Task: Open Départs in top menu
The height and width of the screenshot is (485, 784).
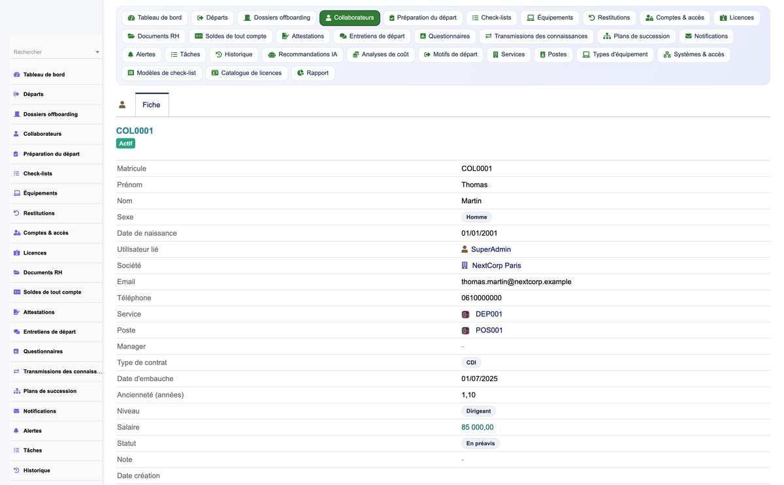Action: coord(212,18)
